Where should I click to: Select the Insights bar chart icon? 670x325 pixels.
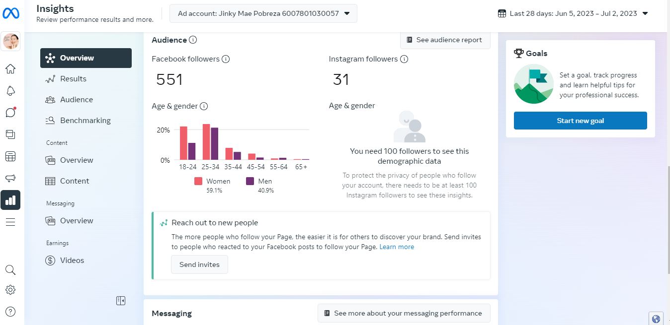pyautogui.click(x=10, y=200)
